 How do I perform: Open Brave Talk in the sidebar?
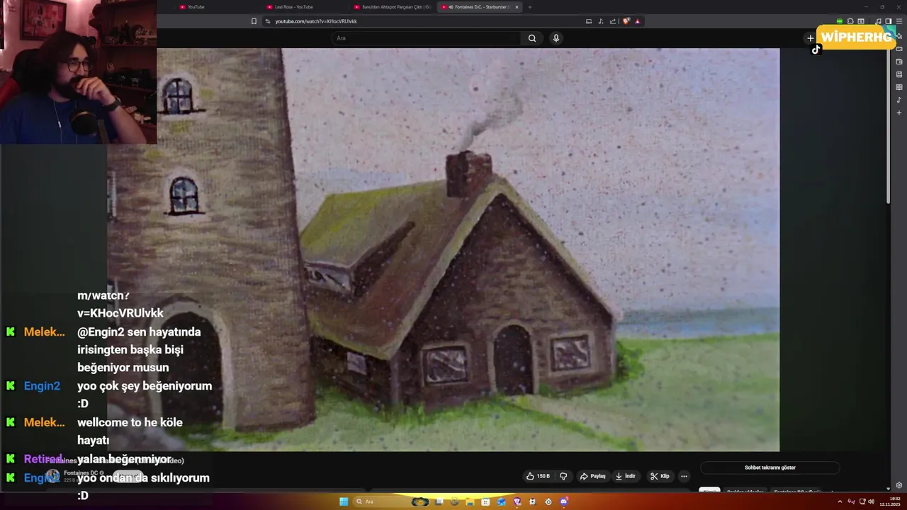[x=899, y=49]
